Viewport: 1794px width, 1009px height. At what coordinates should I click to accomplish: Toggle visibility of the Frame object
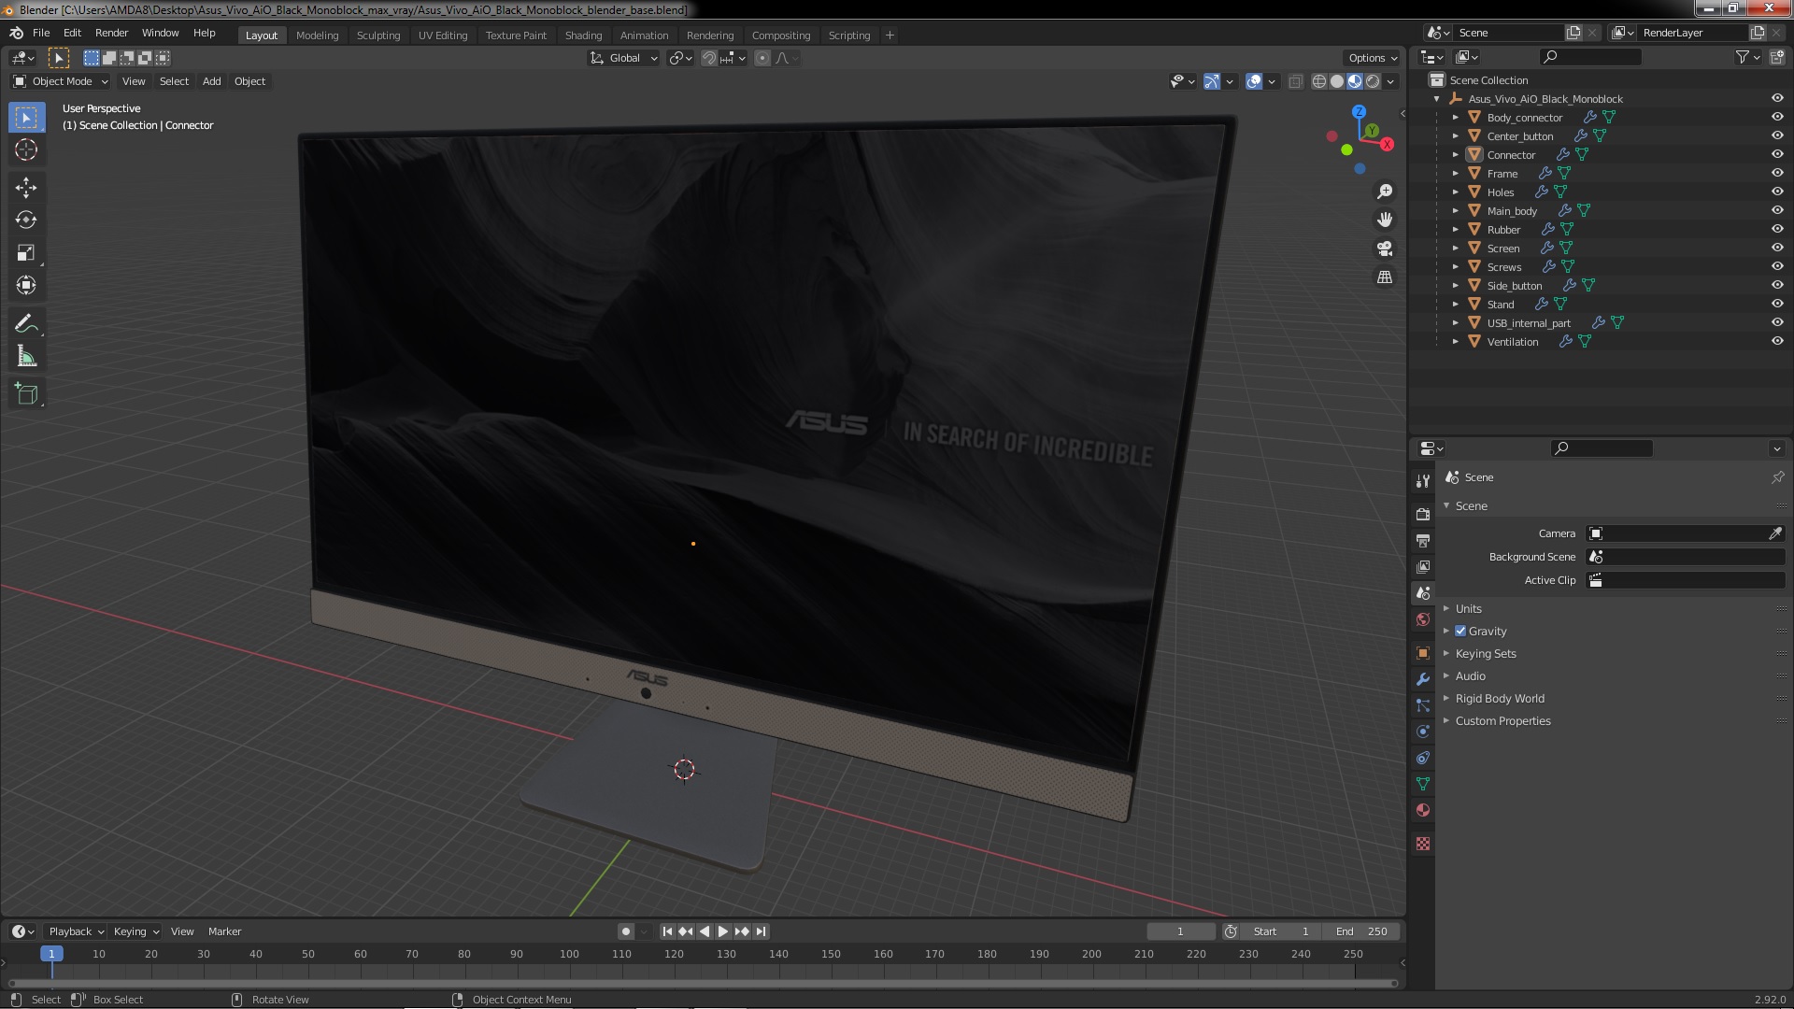[x=1777, y=173]
